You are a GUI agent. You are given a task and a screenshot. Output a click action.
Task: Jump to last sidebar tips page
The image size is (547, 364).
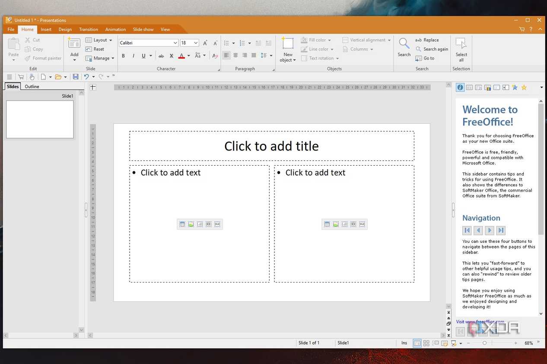pos(501,230)
